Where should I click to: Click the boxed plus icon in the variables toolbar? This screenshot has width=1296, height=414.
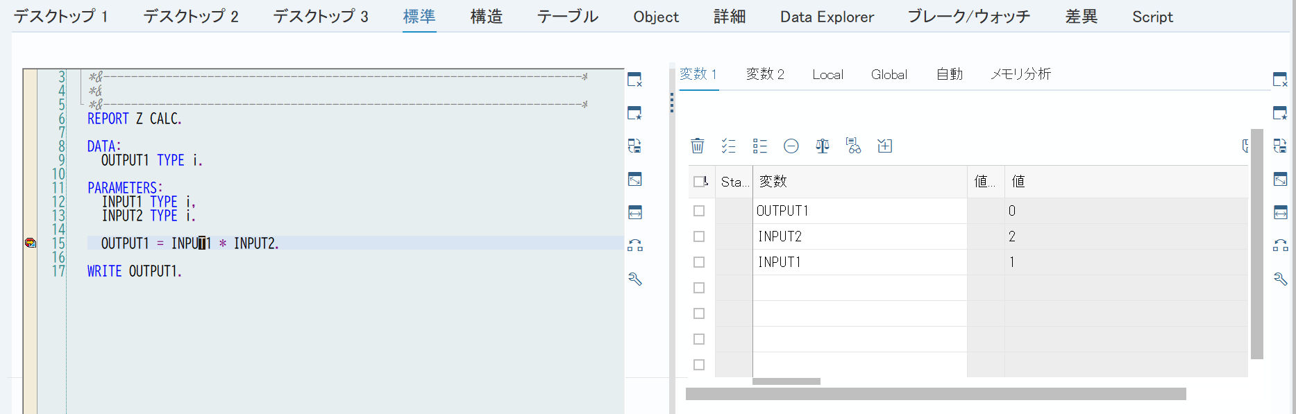884,146
